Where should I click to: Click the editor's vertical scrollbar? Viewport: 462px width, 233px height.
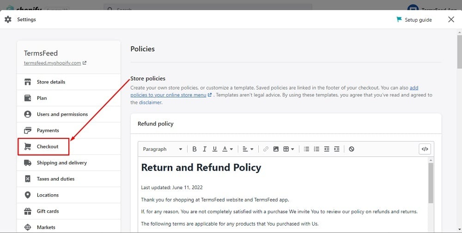coord(431,182)
